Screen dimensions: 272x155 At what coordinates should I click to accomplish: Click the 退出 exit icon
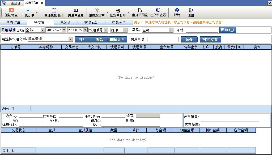pyautogui.click(x=191, y=10)
